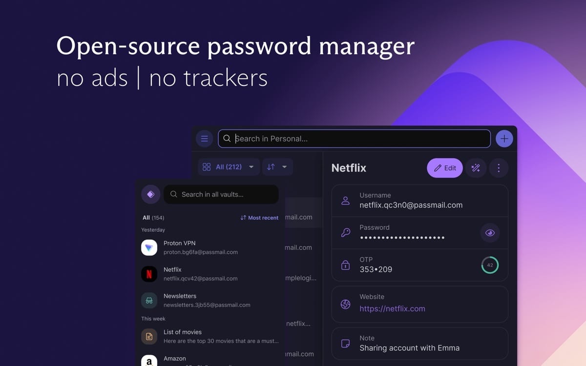This screenshot has width=586, height=366.
Task: Click the key icon beside Password
Action: tap(346, 233)
